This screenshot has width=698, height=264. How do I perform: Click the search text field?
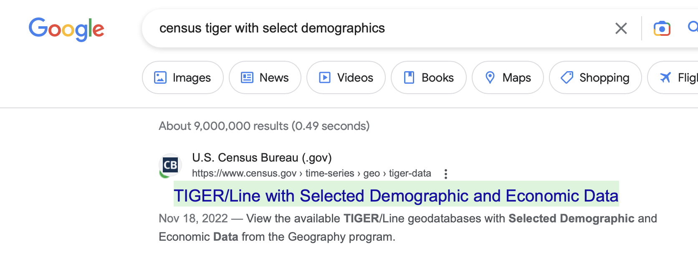click(376, 28)
